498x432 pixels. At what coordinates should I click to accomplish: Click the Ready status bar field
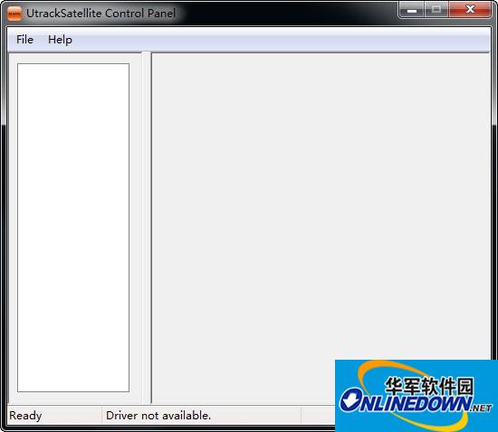click(x=54, y=416)
